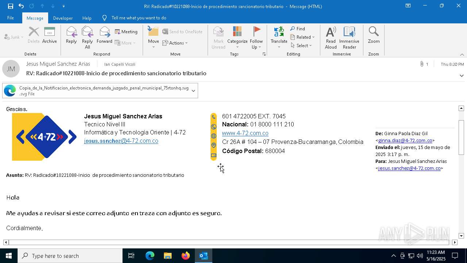The image size is (467, 263).
Task: Open the Related dropdown menu
Action: coord(302,37)
